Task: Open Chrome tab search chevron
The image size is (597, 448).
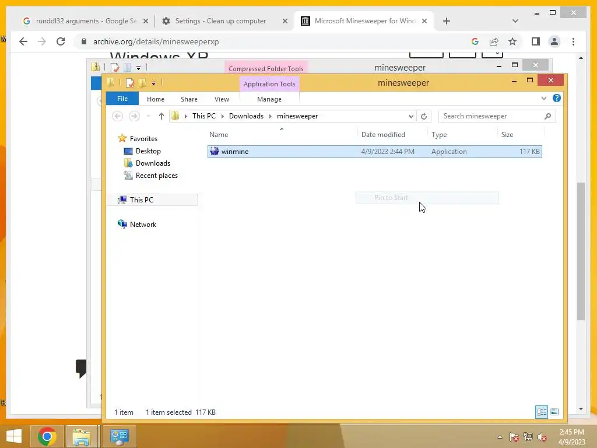Action: point(515,21)
